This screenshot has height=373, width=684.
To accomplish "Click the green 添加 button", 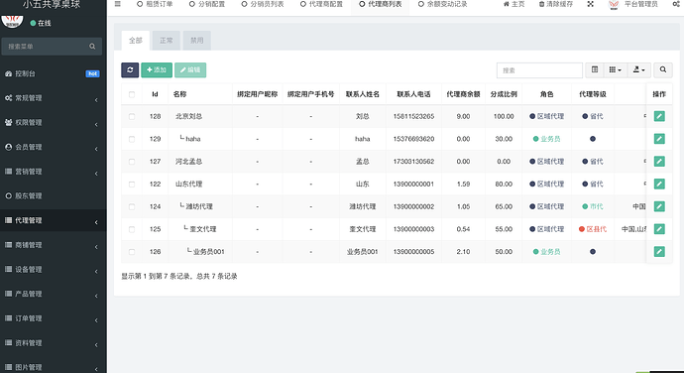I will (157, 69).
